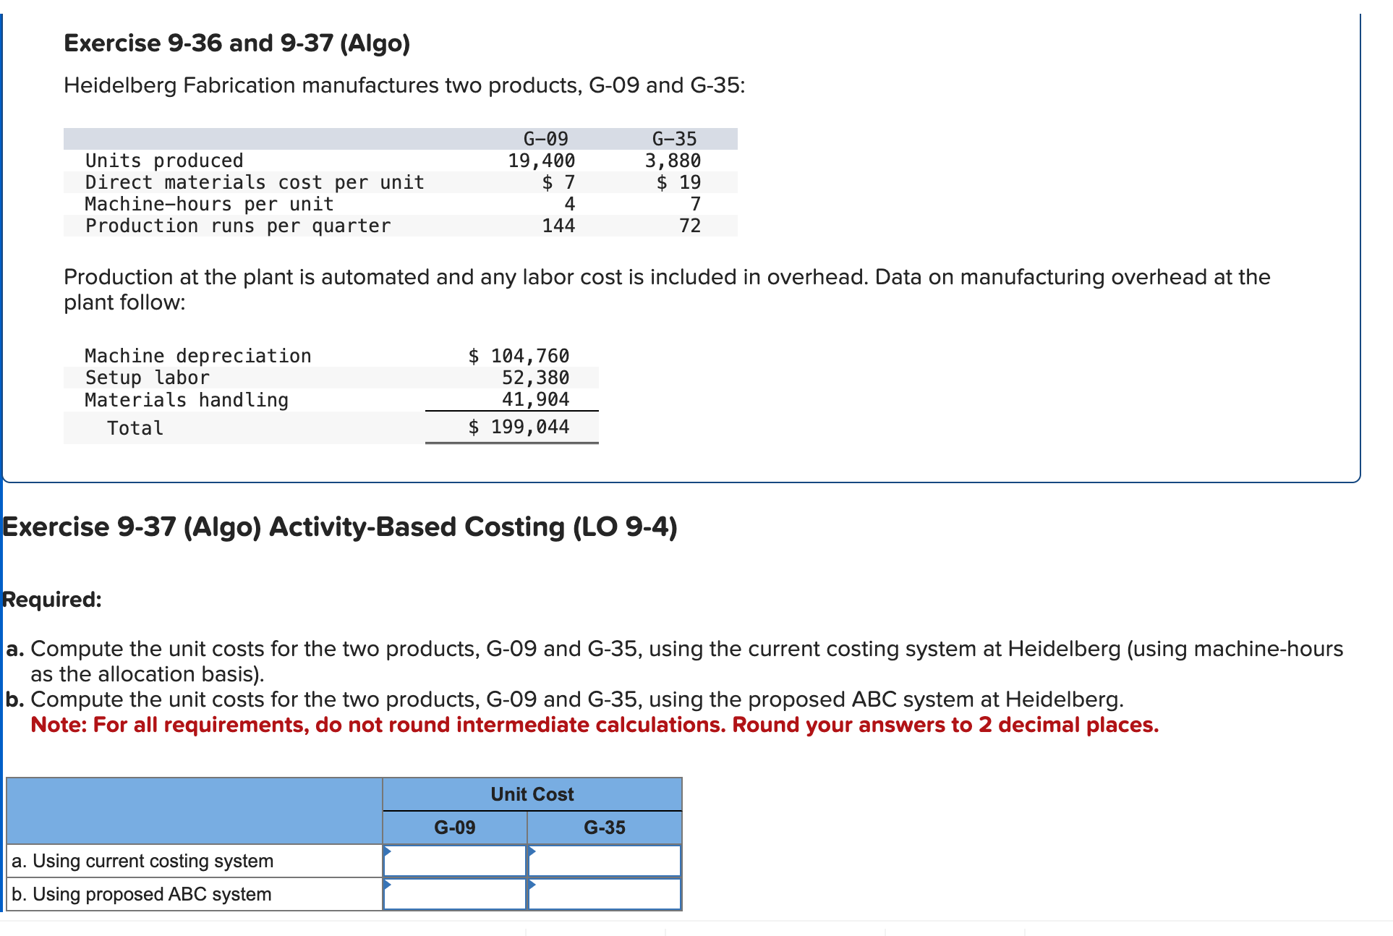Image resolution: width=1393 pixels, height=936 pixels.
Task: Select the Machine depreciation line
Action: click(198, 355)
